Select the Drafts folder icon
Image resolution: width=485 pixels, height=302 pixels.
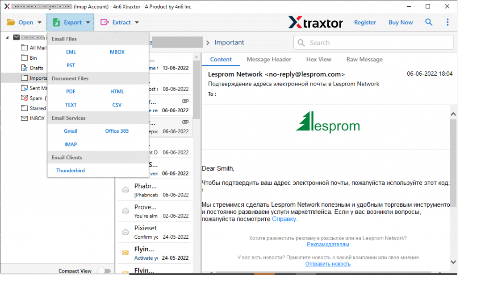tap(24, 67)
